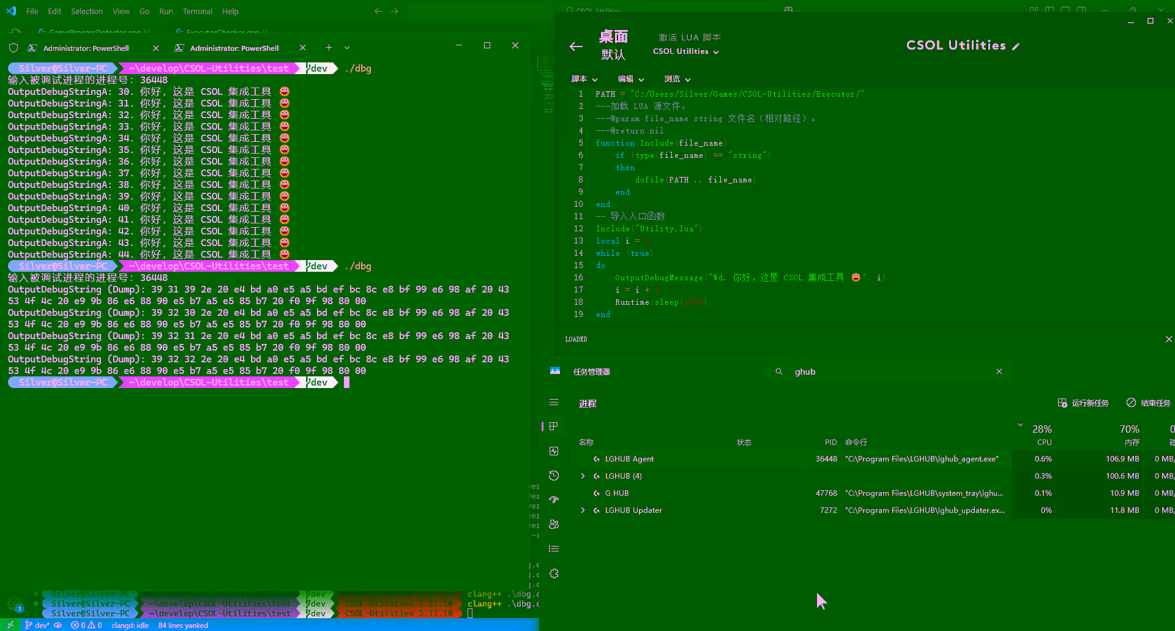
Task: Open Task Manager performance page icon
Action: point(554,451)
